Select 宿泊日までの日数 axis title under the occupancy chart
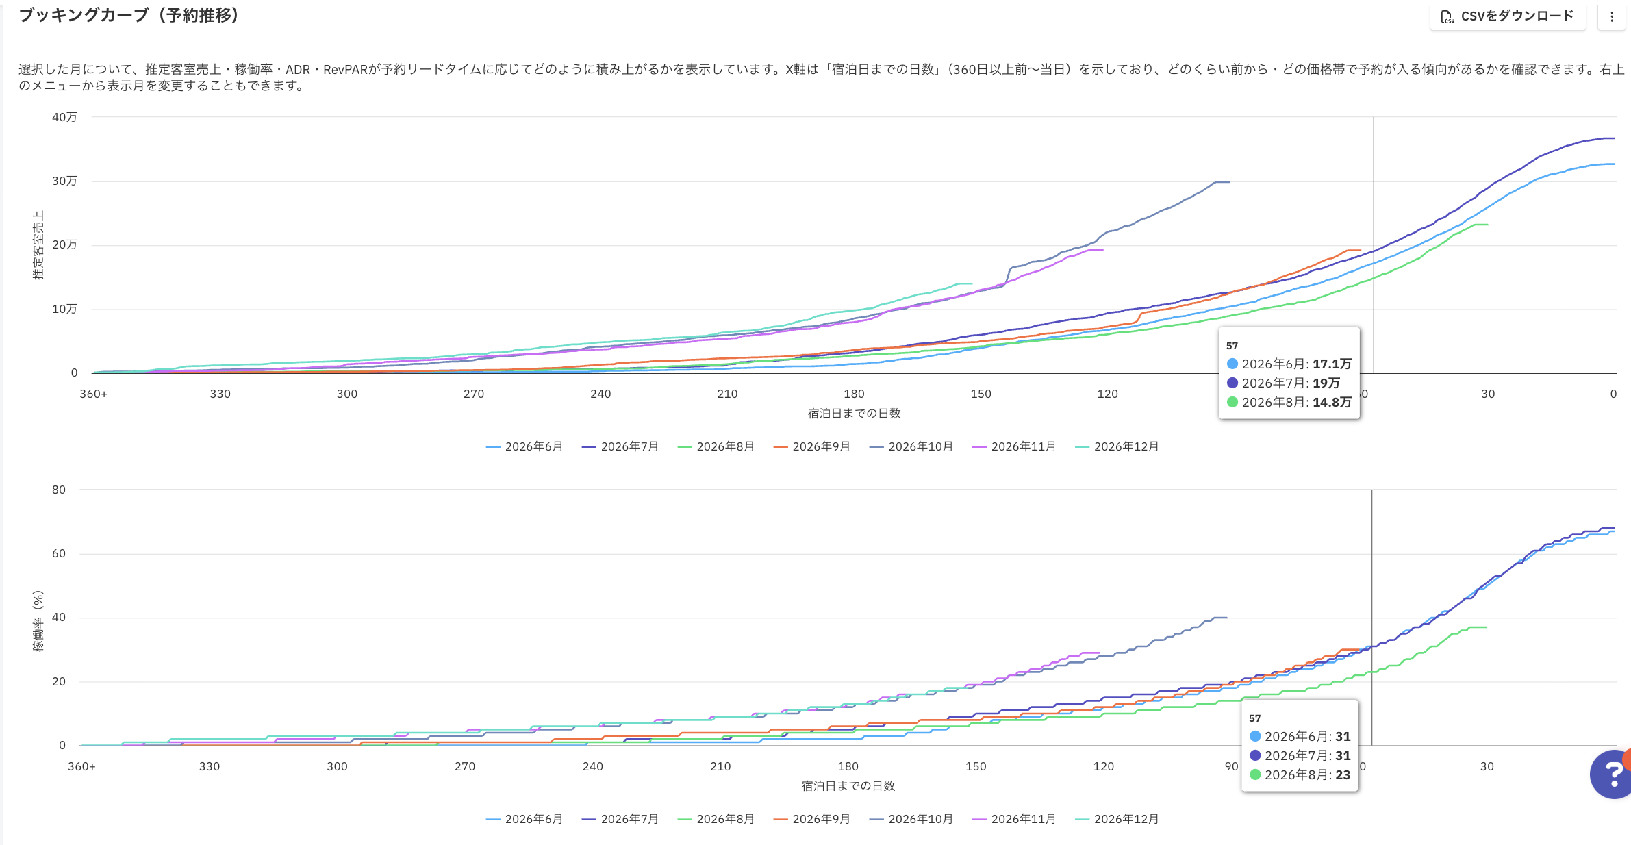This screenshot has width=1631, height=845. pos(848,786)
